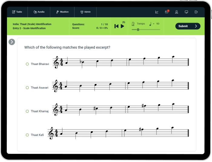The width and height of the screenshot is (212, 162).
Task: Open the user profile icon
Action: coord(177,12)
